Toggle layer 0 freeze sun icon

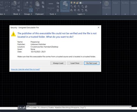click(75, 3)
